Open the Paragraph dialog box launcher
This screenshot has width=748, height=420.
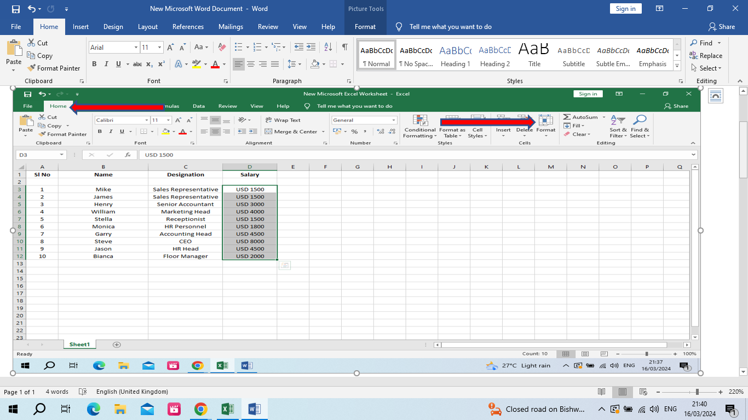[x=348, y=81]
